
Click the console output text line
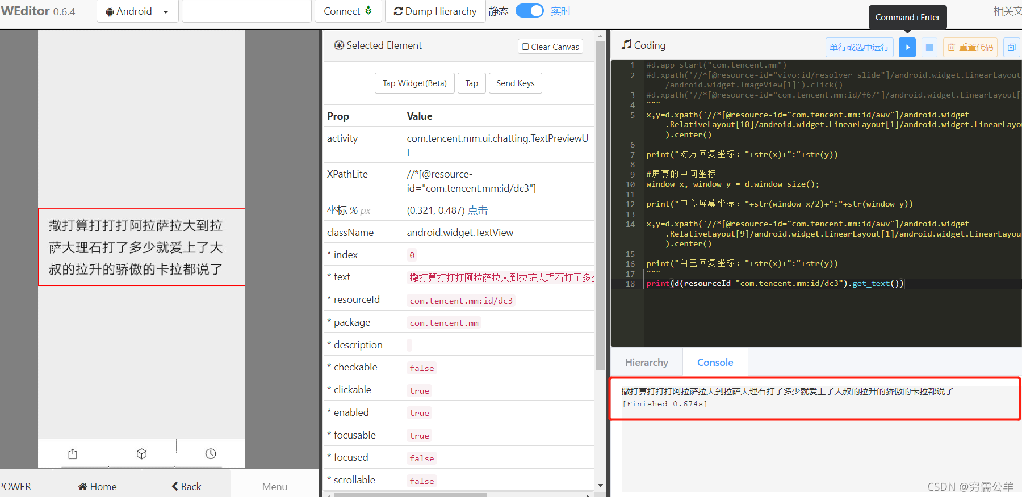click(787, 391)
